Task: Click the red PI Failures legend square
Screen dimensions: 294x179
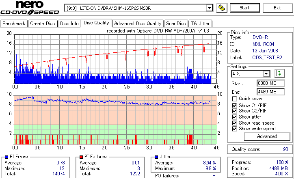Action: point(81,157)
